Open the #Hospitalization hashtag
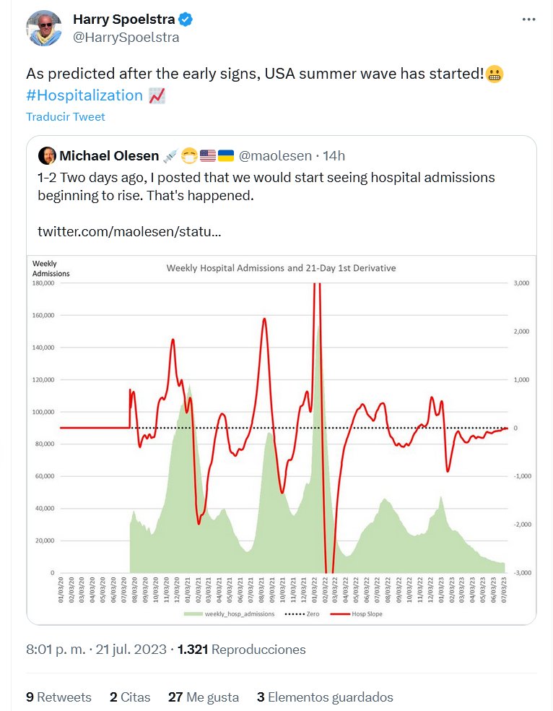The width and height of the screenshot is (553, 711). [x=84, y=95]
